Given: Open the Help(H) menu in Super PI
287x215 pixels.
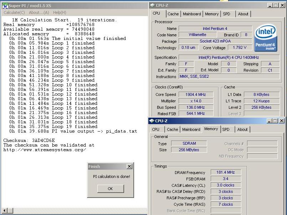Looking at the screenshot, I should point(60,12).
